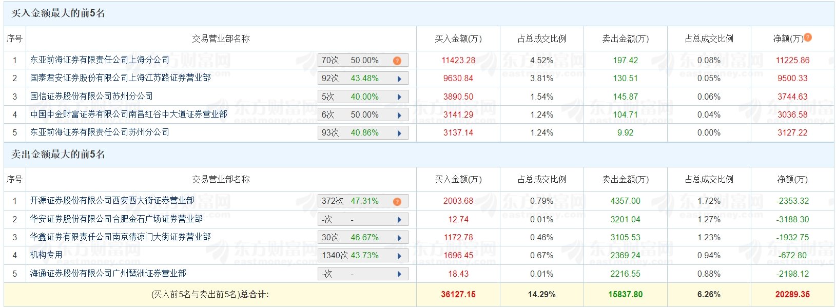The height and width of the screenshot is (307, 836).
Task: Click the 3.81% share value
Action: pos(542,79)
